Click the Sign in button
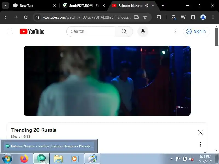 point(196,31)
